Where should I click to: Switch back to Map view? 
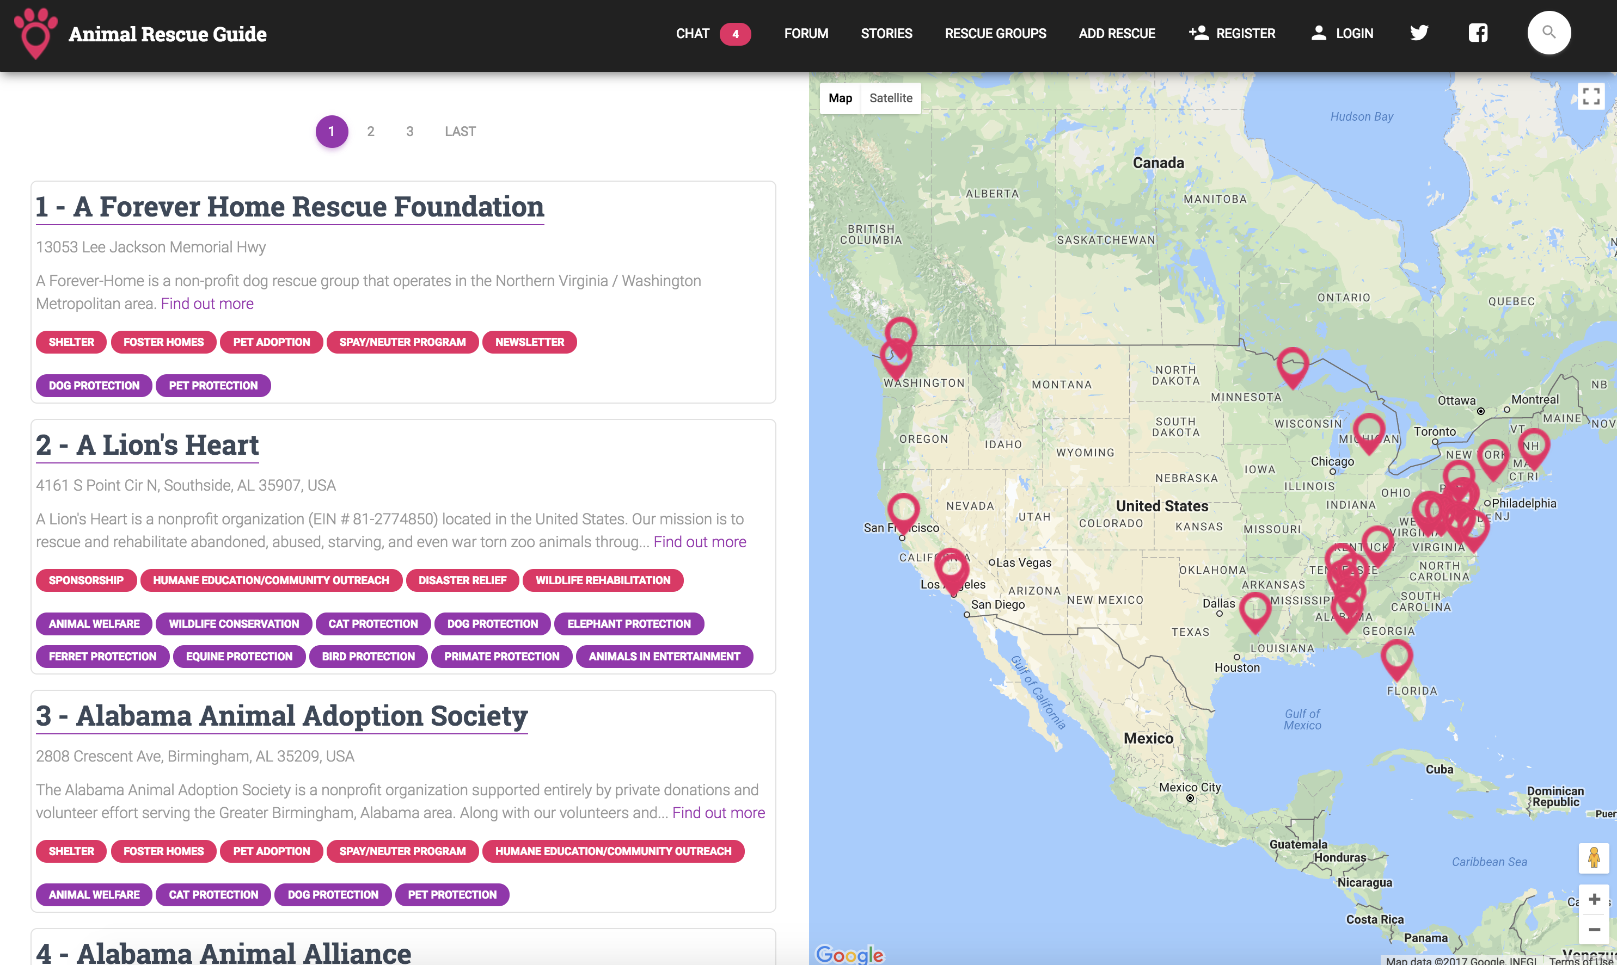click(x=840, y=97)
